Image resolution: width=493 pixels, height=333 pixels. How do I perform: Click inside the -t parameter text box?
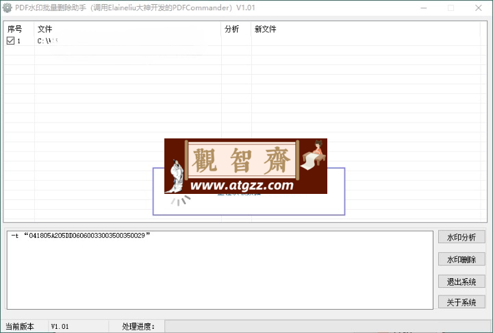tap(220, 270)
